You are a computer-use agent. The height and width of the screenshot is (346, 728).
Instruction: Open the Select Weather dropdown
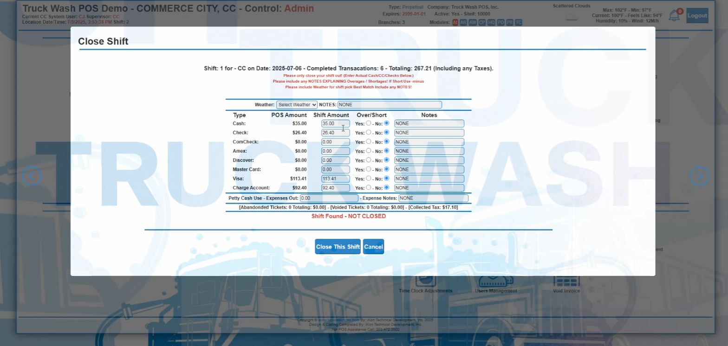(297, 105)
